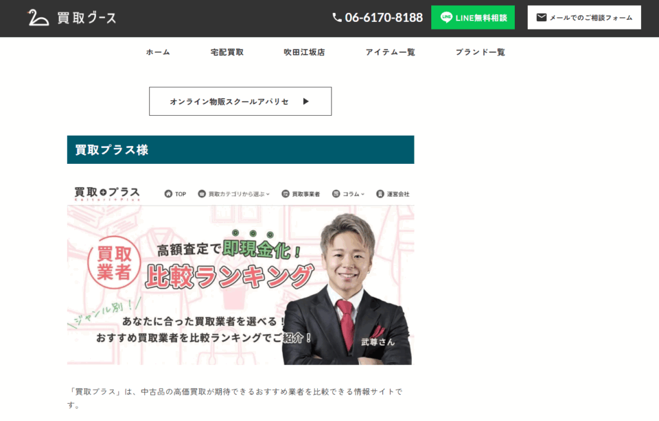Click the 比較ランキング banner image
The height and width of the screenshot is (421, 659).
tap(241, 285)
